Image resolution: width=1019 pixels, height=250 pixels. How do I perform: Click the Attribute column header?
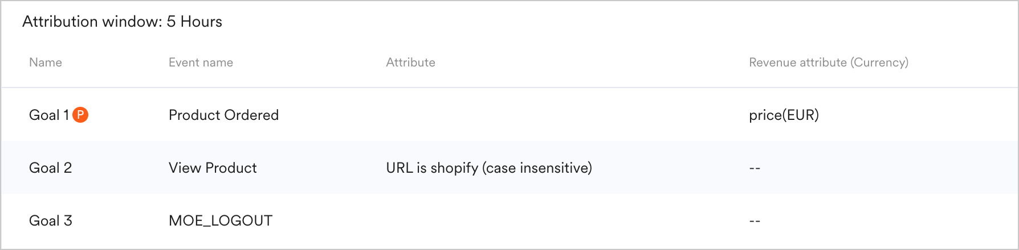(410, 63)
